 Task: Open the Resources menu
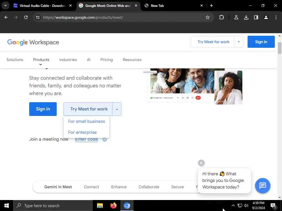132,60
